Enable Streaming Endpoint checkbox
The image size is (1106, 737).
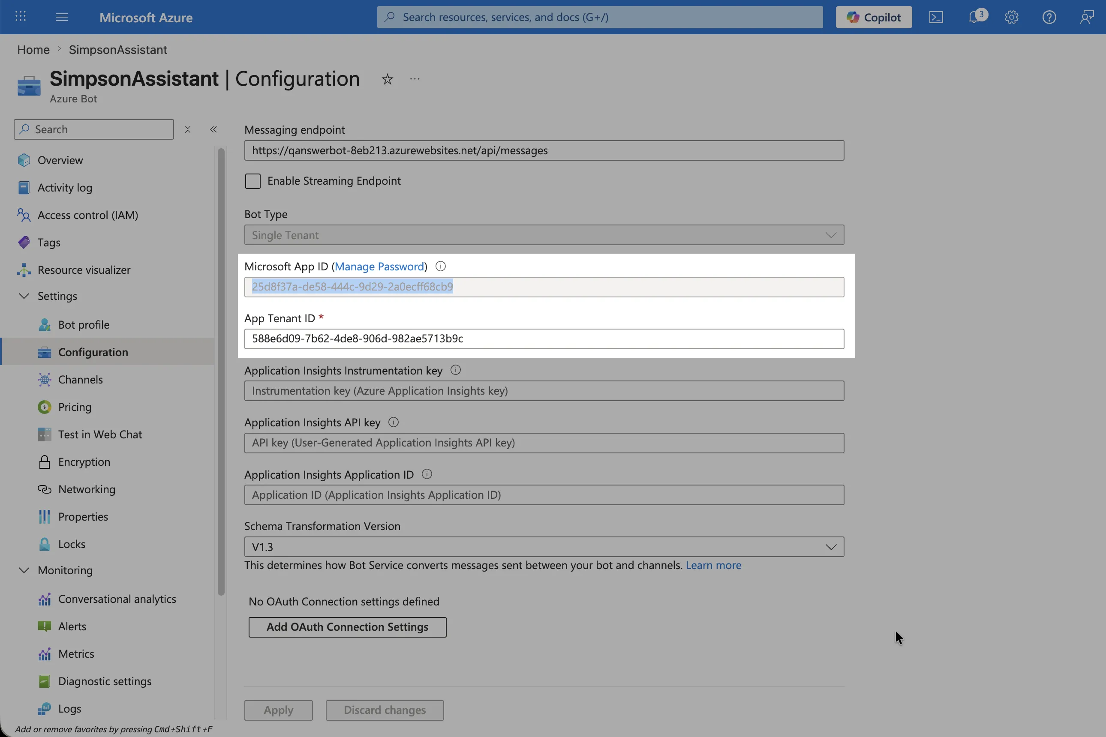(252, 181)
